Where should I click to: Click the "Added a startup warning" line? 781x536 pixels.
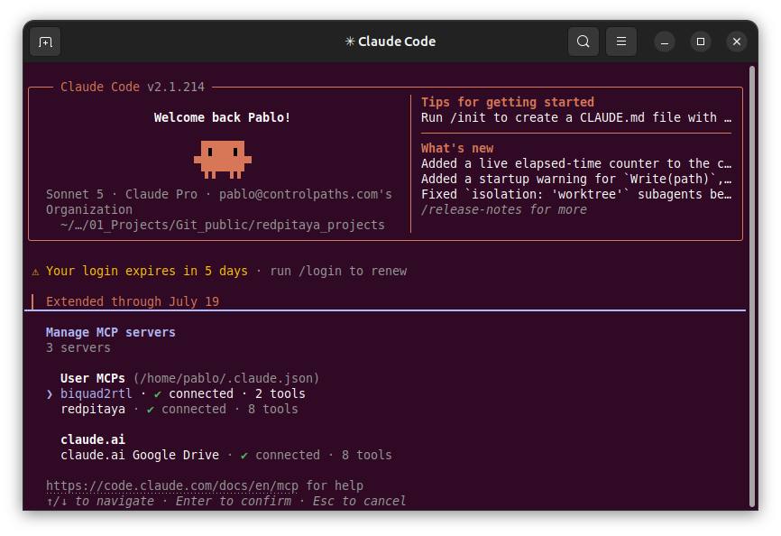pos(576,179)
